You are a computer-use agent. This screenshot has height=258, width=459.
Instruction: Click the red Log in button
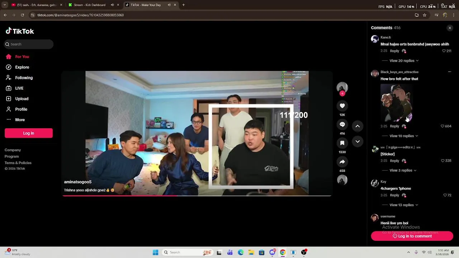pos(29,133)
